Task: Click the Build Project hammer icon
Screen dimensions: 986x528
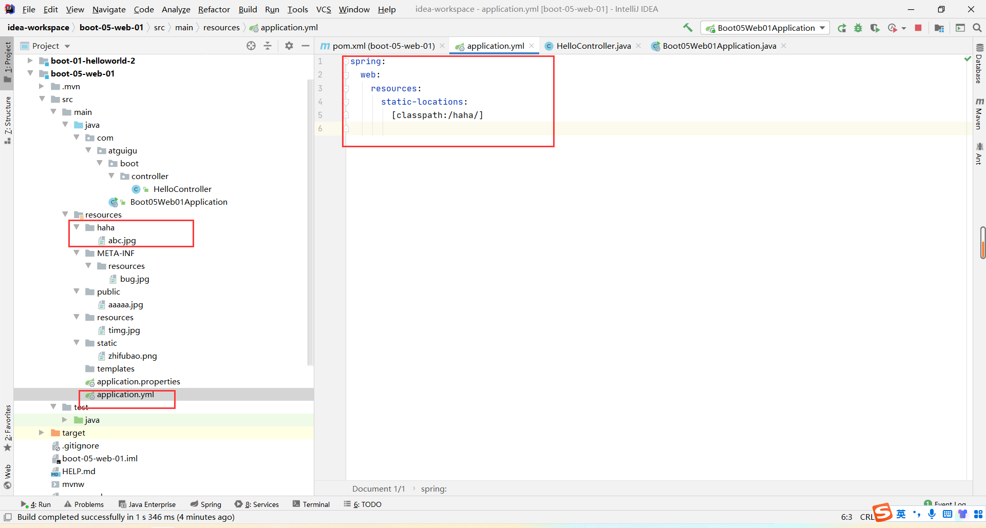Action: pos(688,28)
